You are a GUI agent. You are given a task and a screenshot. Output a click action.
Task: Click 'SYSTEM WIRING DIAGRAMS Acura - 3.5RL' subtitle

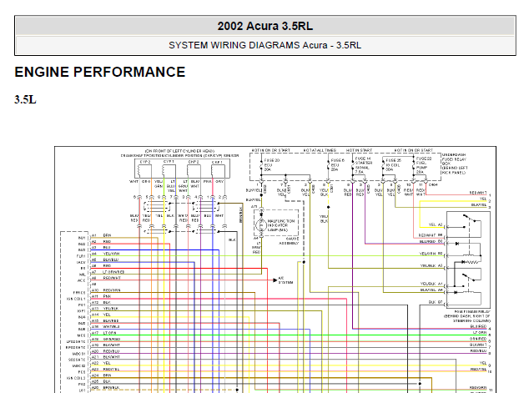(x=265, y=45)
